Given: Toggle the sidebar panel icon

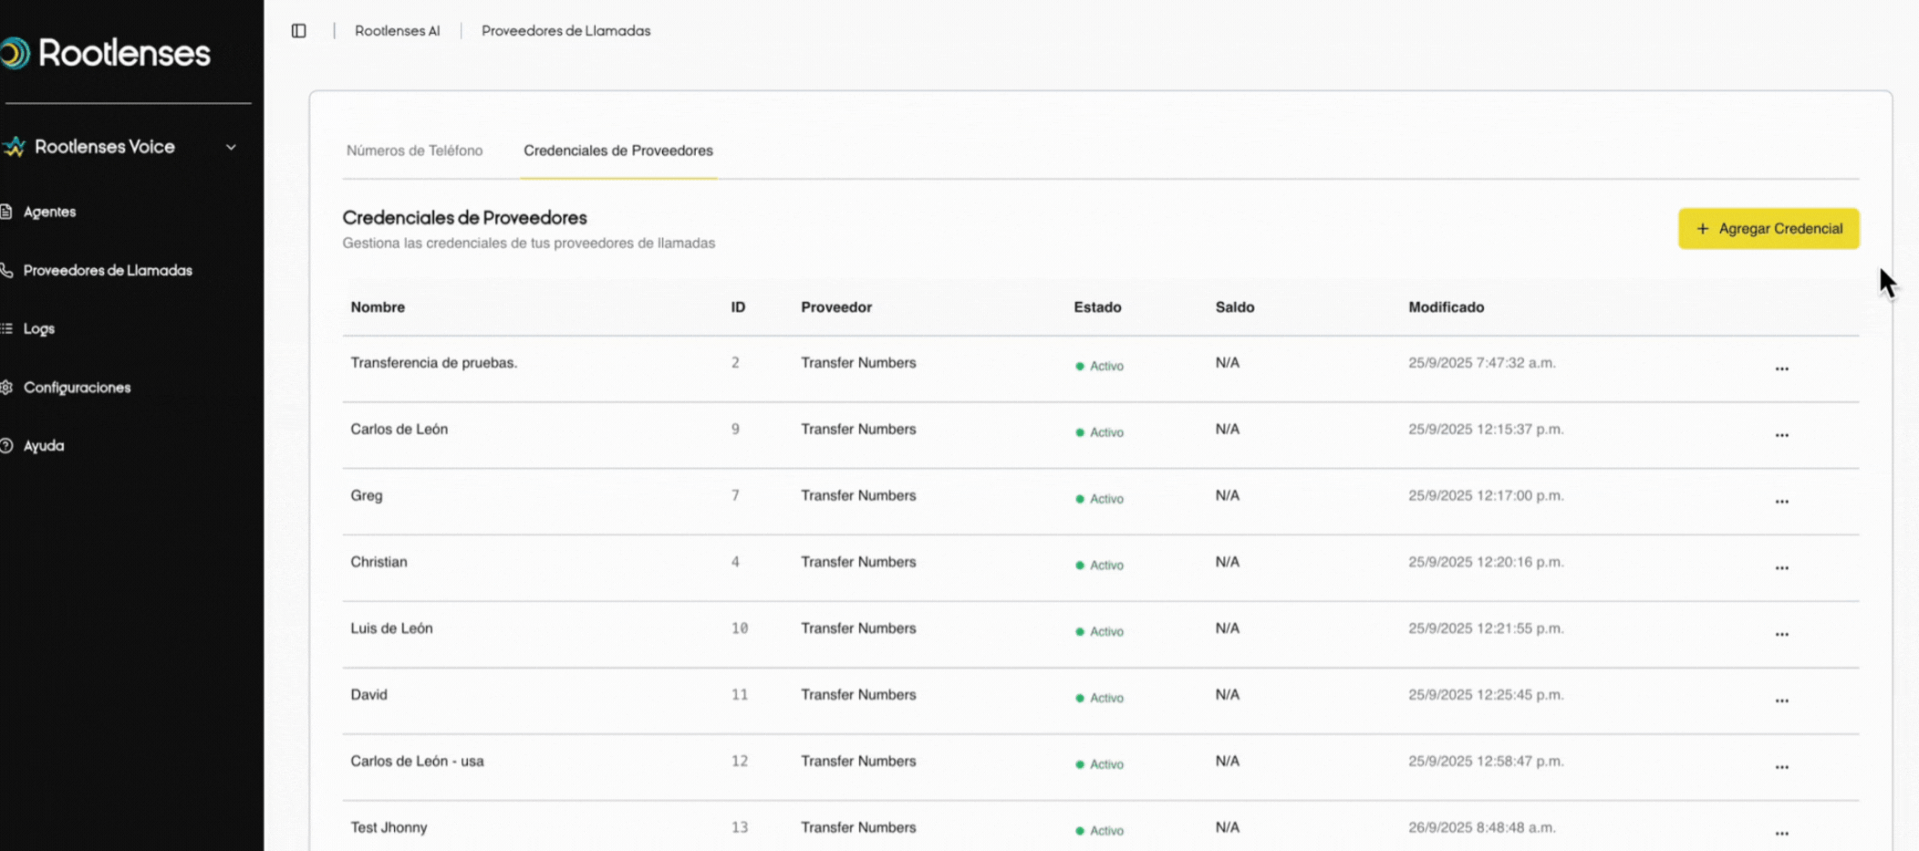Looking at the screenshot, I should click(x=298, y=31).
